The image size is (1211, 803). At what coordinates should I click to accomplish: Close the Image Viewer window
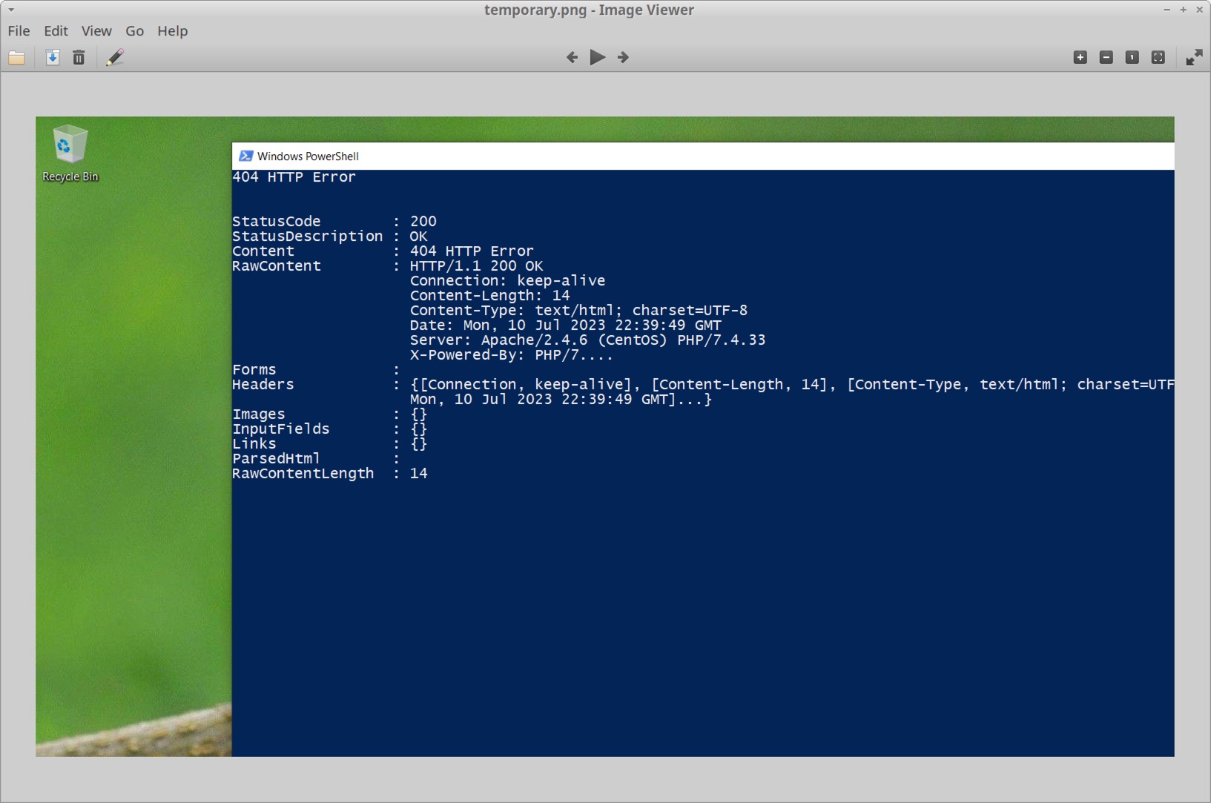[x=1199, y=10]
